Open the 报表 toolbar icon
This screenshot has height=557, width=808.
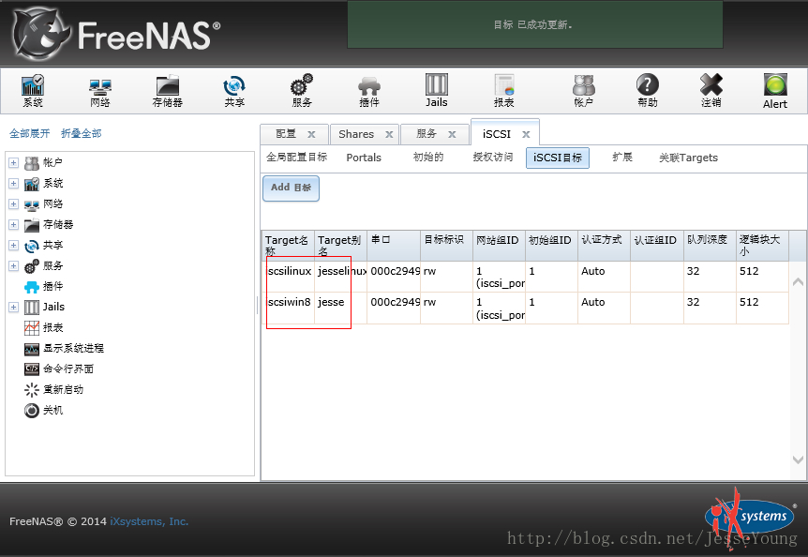[504, 91]
